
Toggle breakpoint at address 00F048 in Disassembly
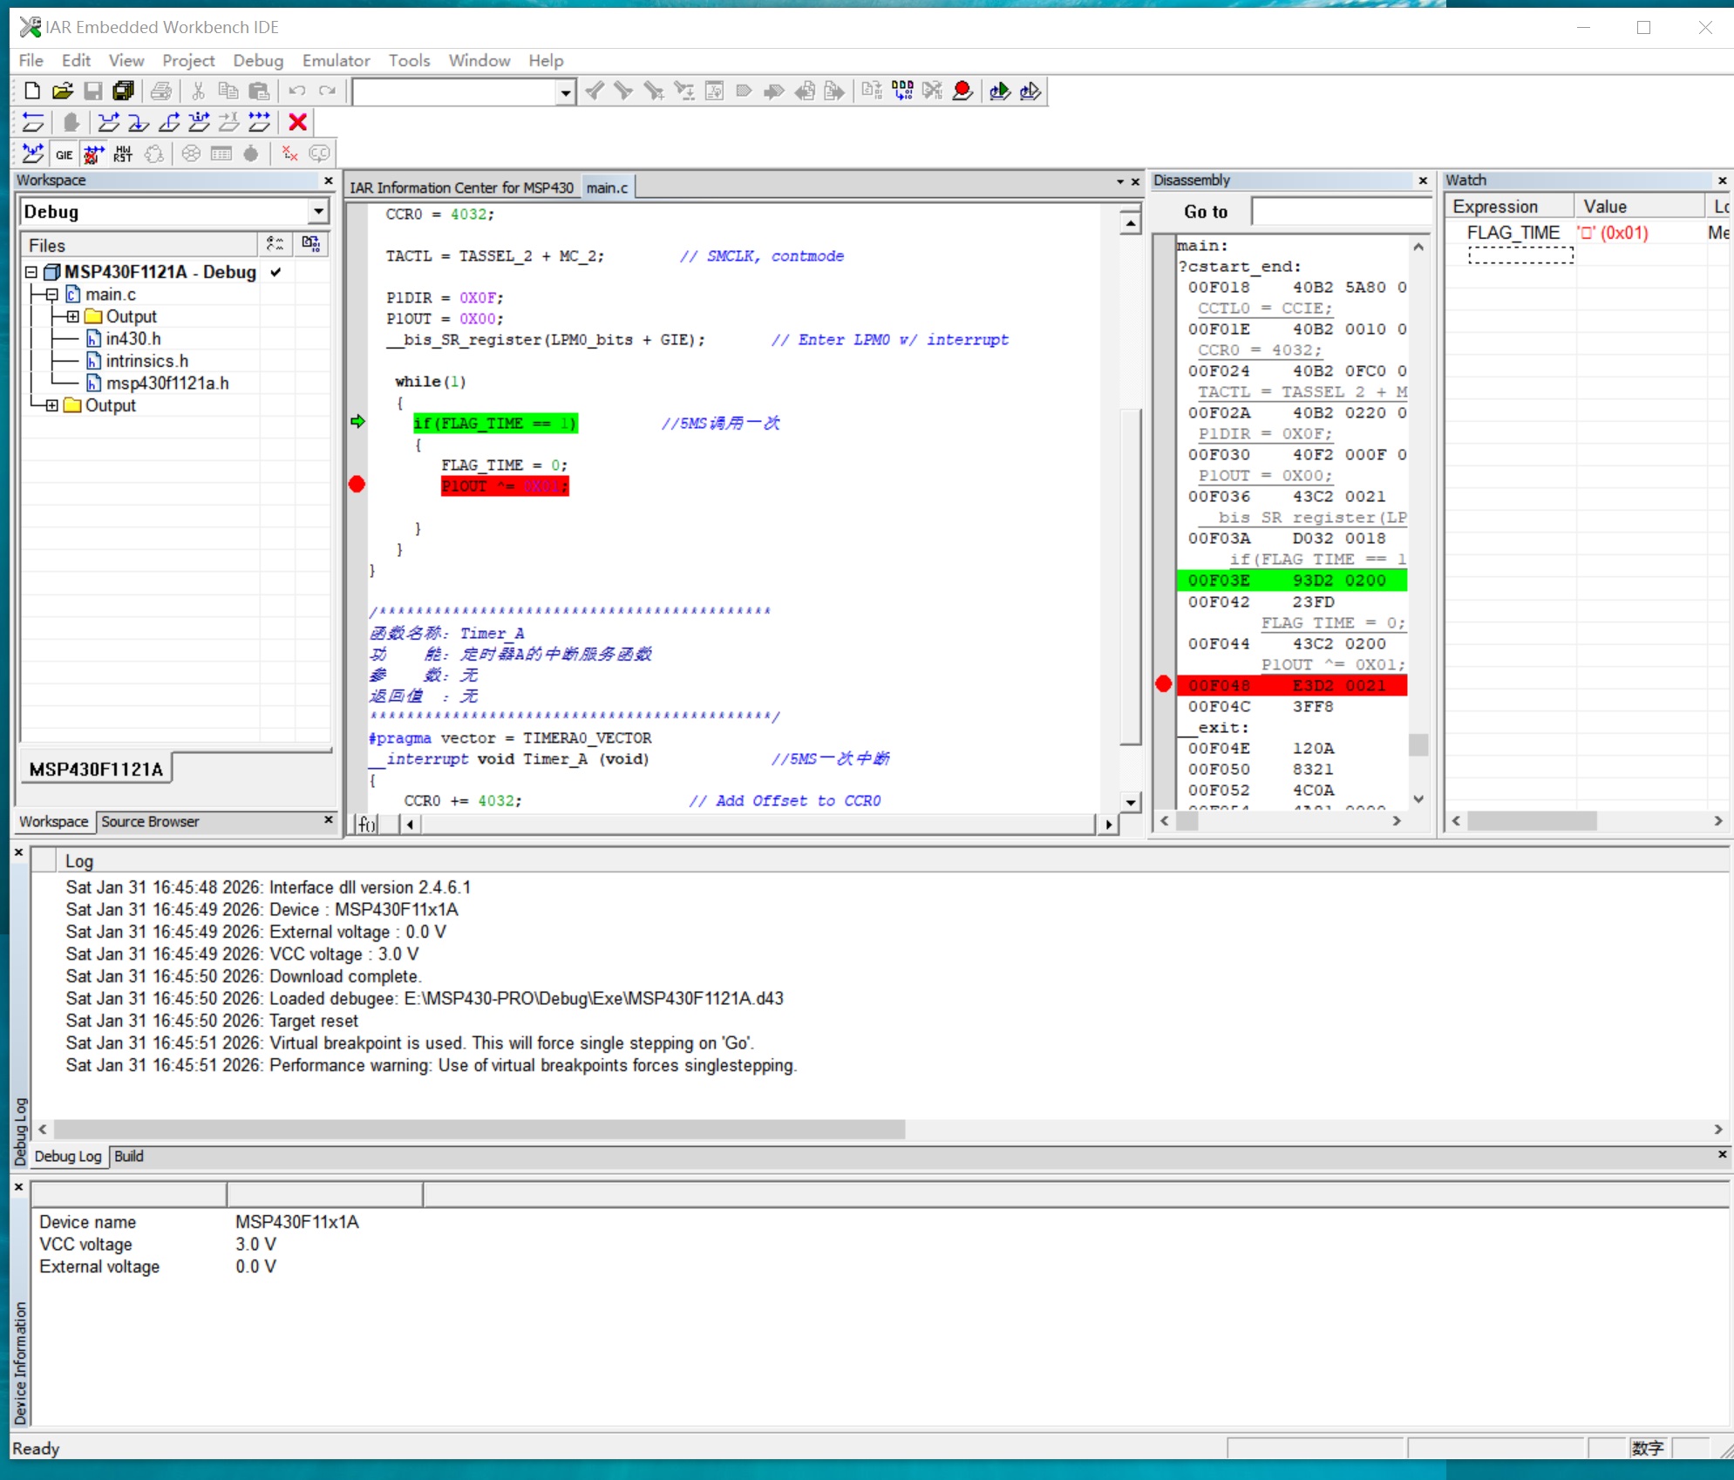1163,684
